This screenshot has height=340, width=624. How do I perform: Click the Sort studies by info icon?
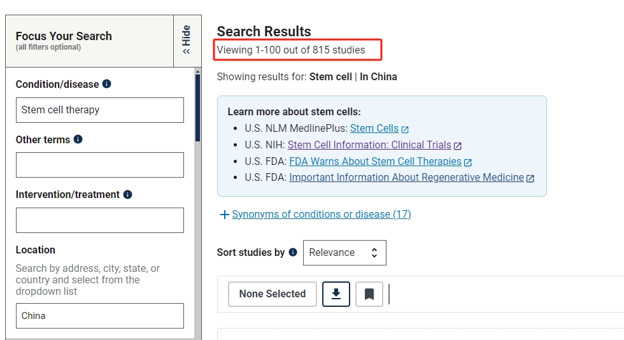[293, 252]
